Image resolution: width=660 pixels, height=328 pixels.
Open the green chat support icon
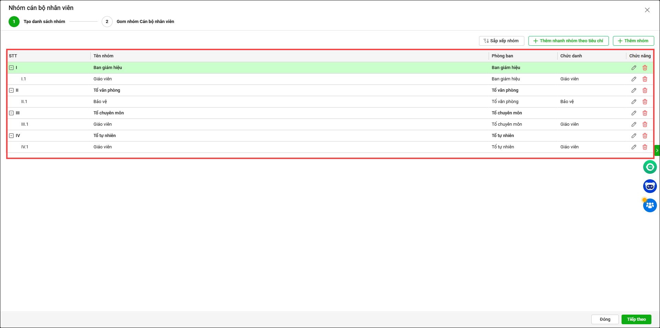click(x=649, y=167)
